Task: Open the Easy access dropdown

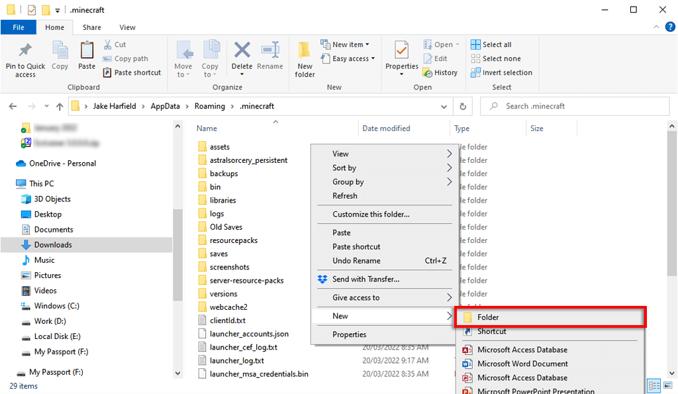Action: [349, 58]
